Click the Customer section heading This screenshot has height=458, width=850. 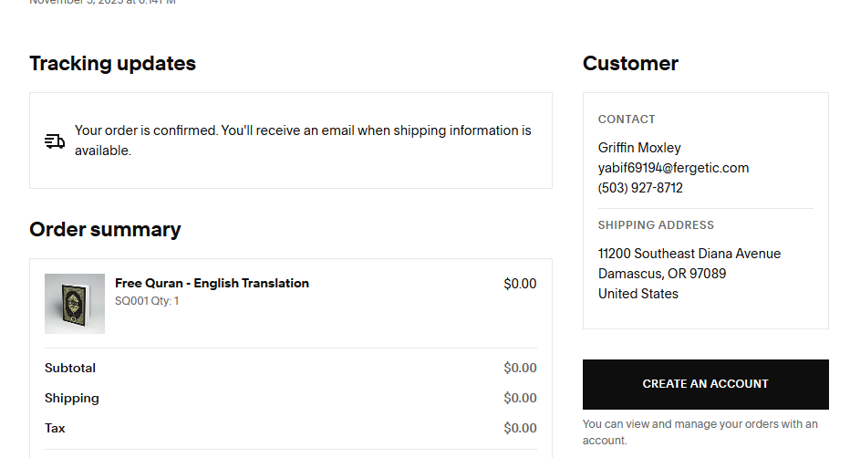click(630, 64)
